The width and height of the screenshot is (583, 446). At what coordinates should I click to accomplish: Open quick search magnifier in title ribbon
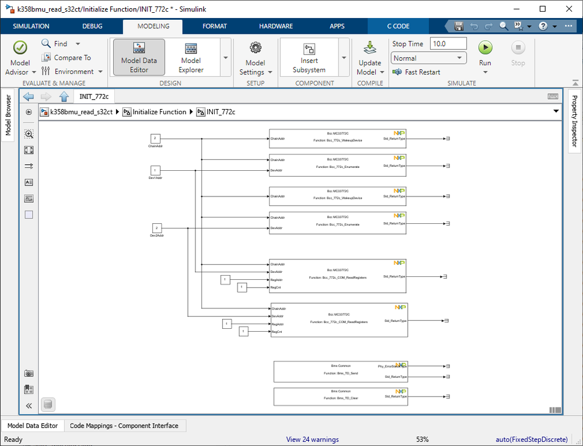504,26
